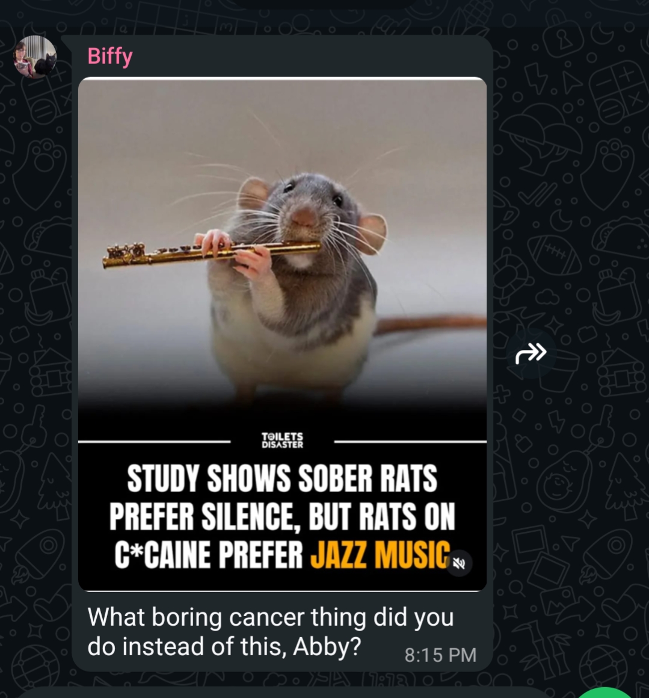The height and width of the screenshot is (698, 649).
Task: Click the orange JAZZ MUSIC text
Action: point(380,555)
